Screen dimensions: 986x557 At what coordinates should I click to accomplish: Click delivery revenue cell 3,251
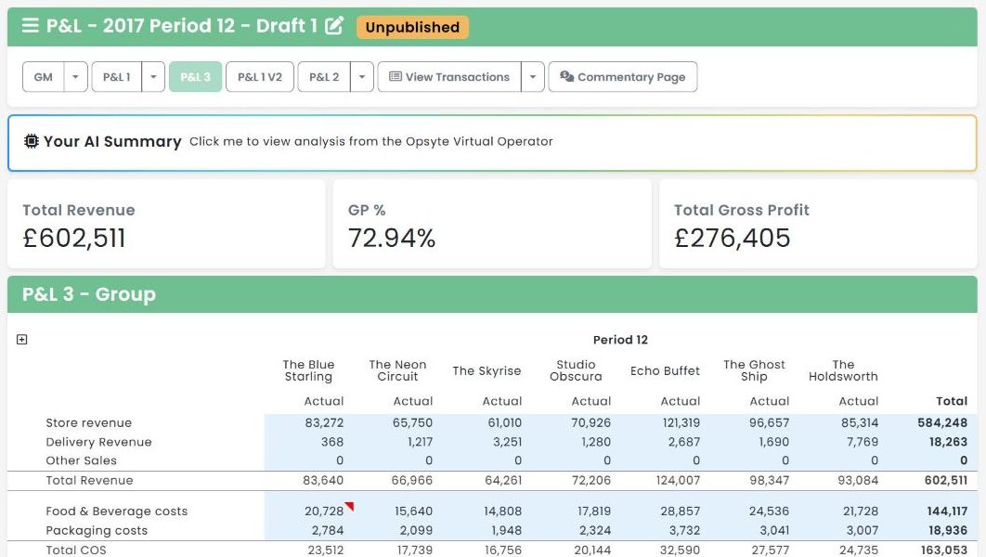508,442
